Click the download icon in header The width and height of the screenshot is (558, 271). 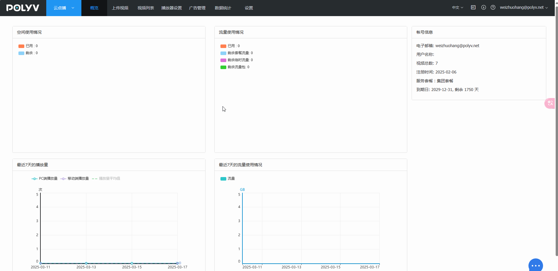[484, 7]
